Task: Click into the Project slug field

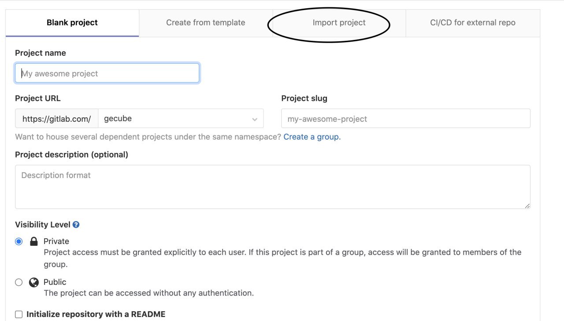Action: point(406,119)
